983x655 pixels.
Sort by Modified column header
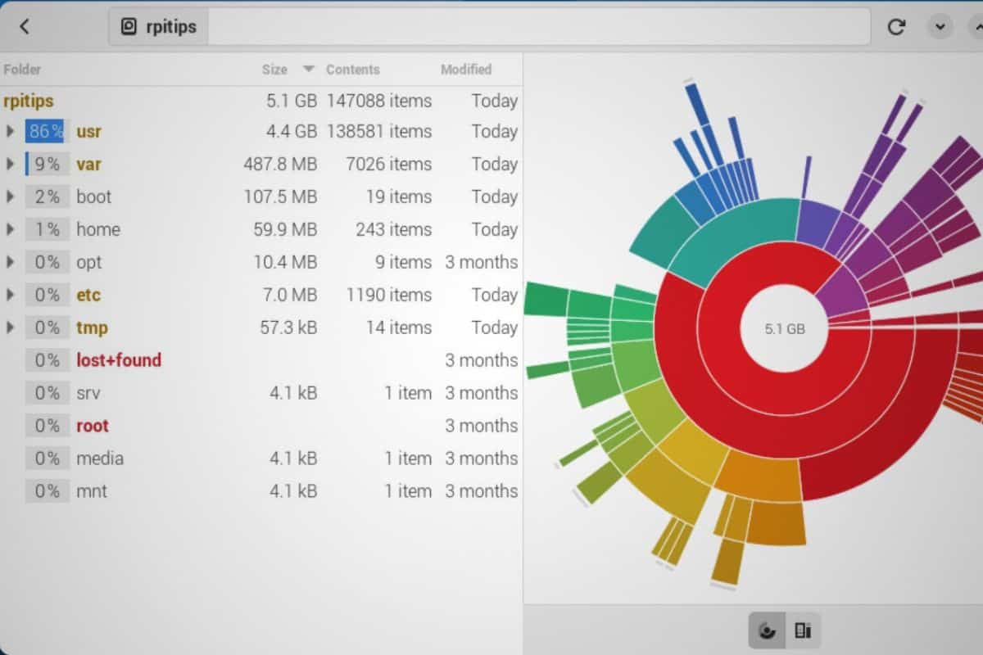point(466,70)
